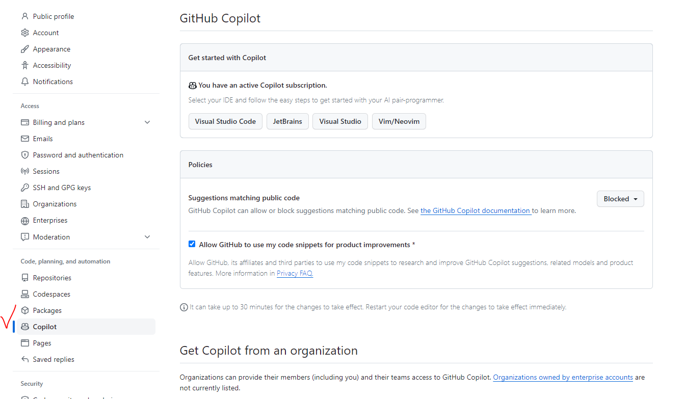
Task: Click the Billing and plans card icon
Action: (24, 122)
